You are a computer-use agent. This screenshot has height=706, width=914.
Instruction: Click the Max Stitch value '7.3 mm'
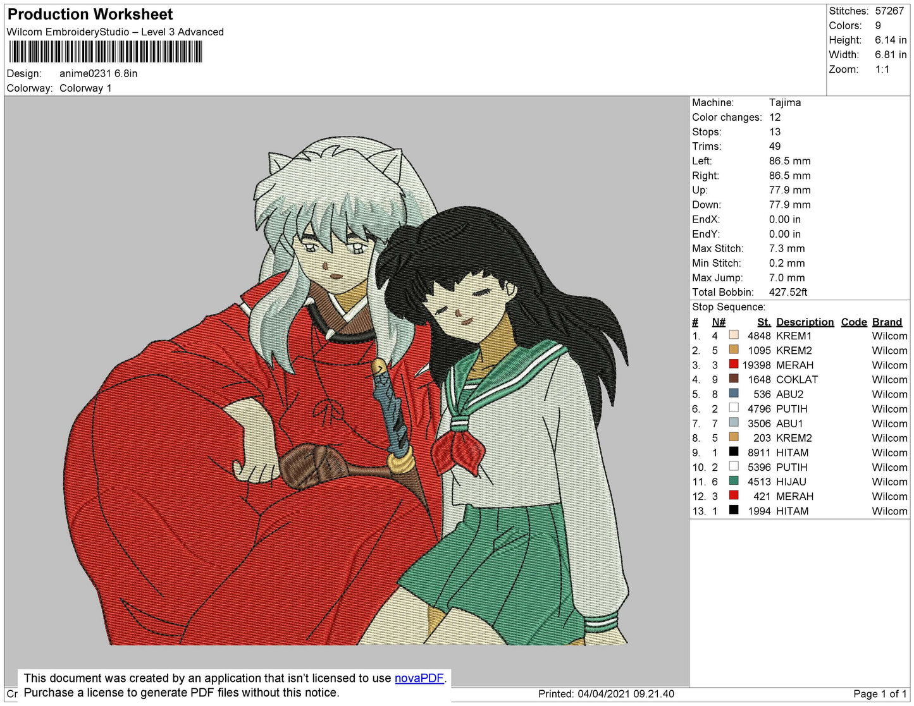787,248
